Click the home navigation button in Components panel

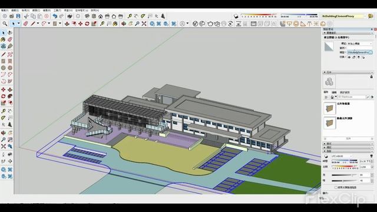[x=332, y=97]
